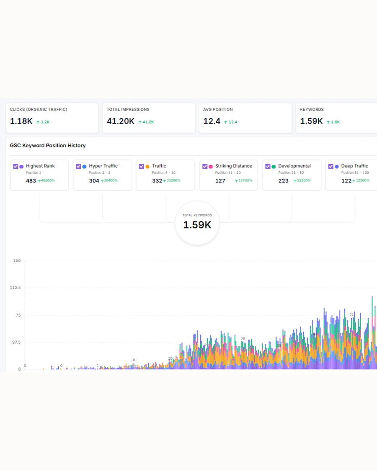Disable the Striking Distance checkbox
Viewport: 377px width, 471px height.
(205, 166)
